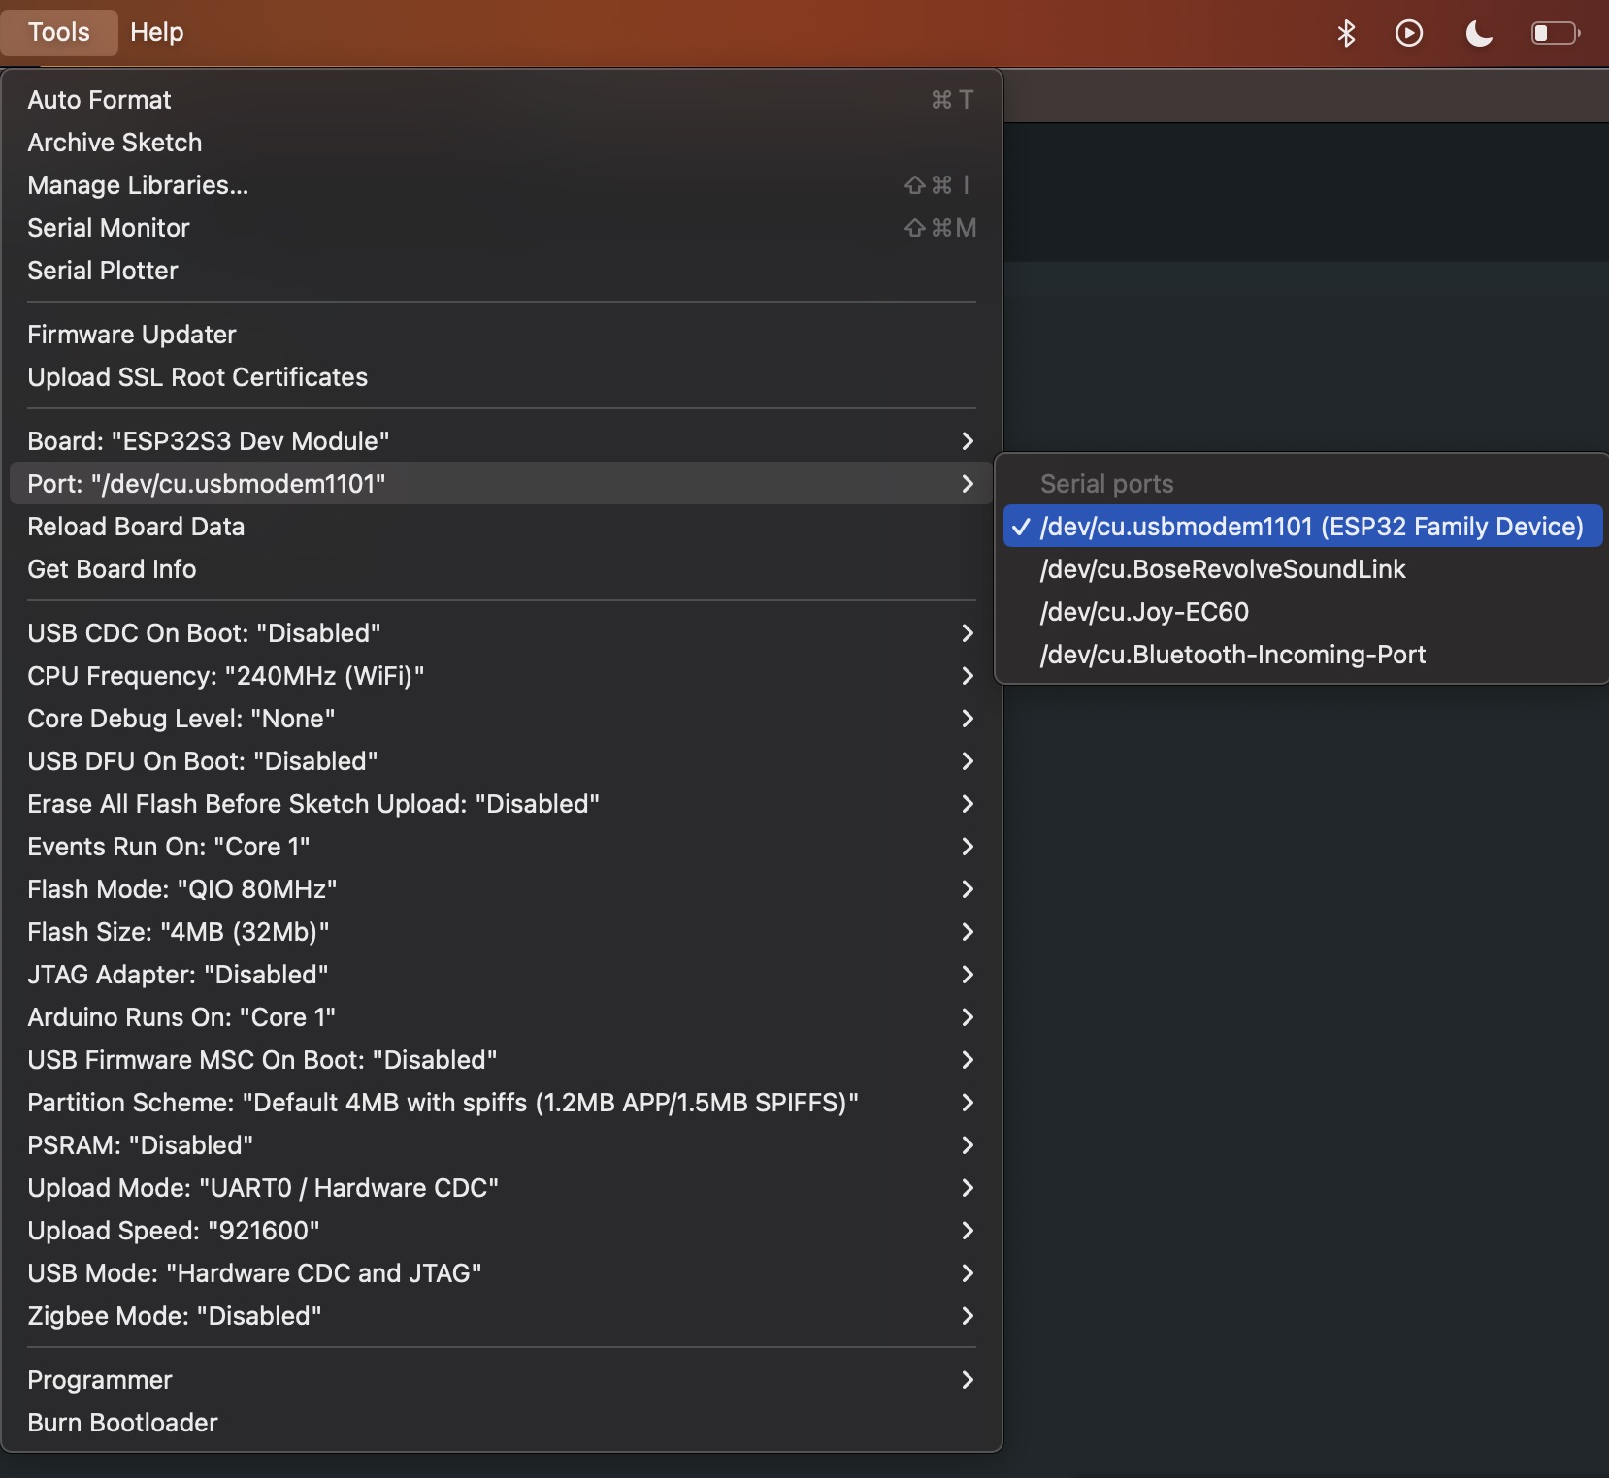Click Burn Bootloader
The height and width of the screenshot is (1478, 1609).
(x=502, y=1423)
